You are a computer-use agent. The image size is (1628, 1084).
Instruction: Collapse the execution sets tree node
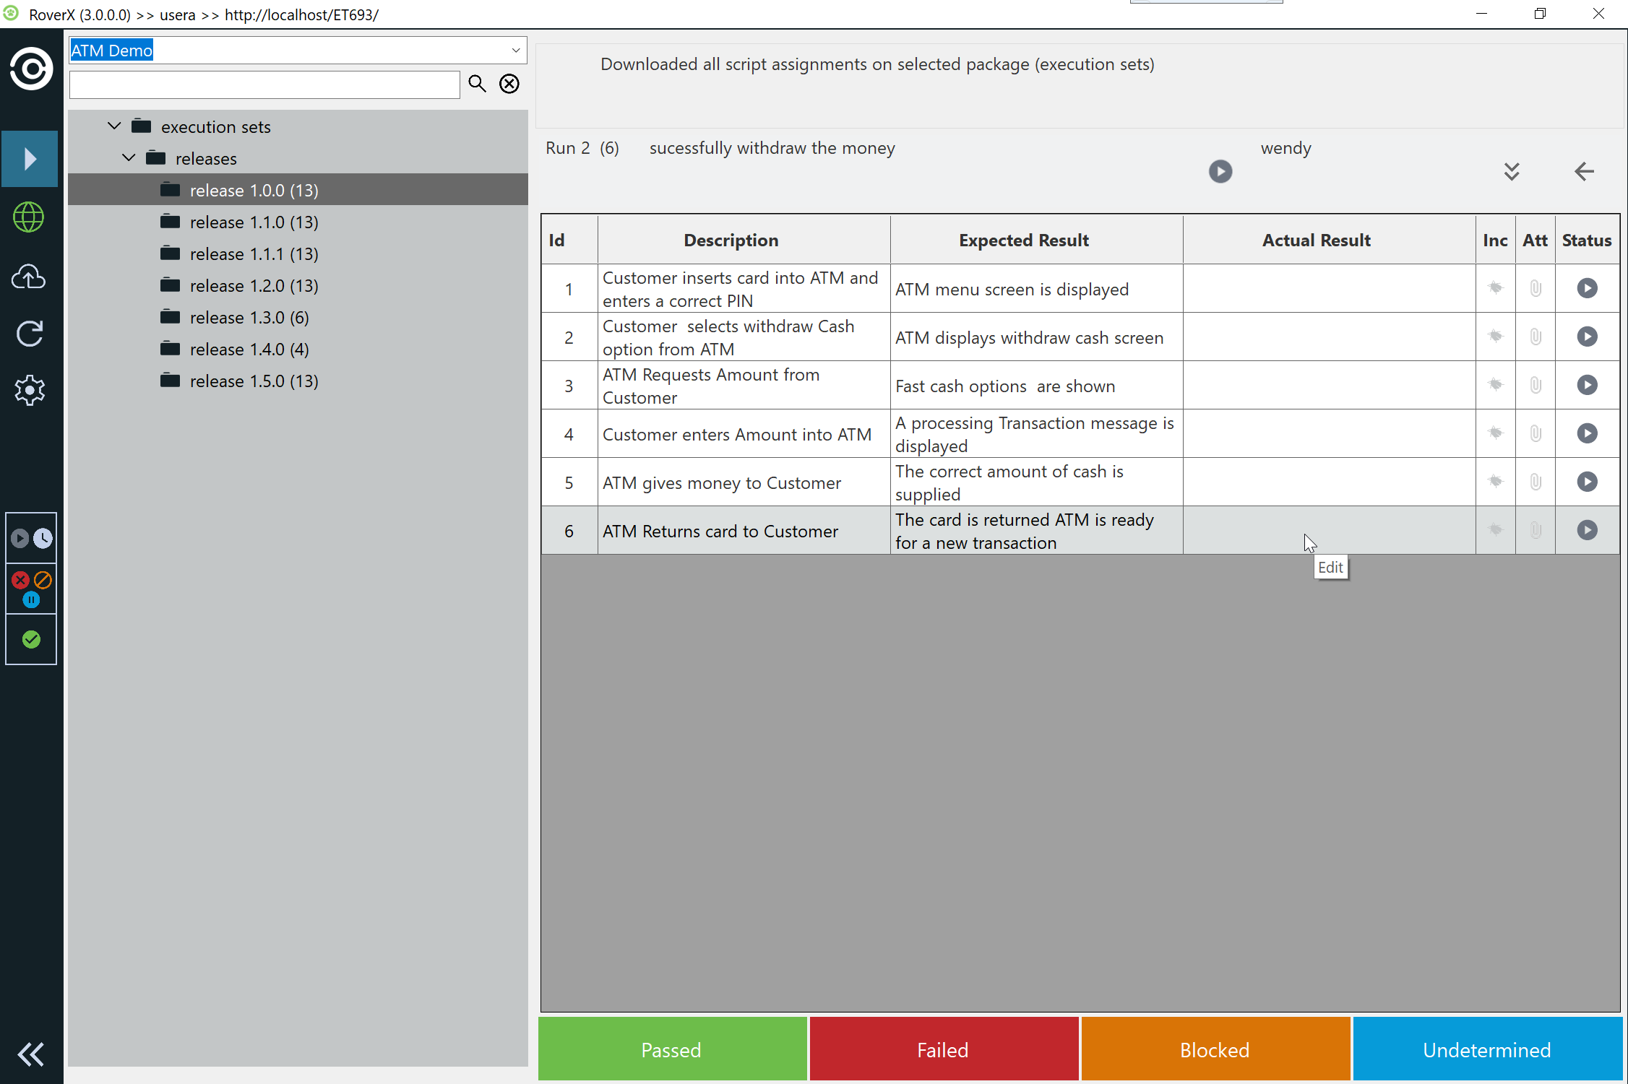click(114, 126)
